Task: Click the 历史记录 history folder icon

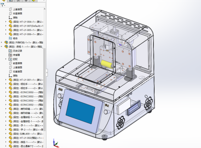Action: [10, 51]
